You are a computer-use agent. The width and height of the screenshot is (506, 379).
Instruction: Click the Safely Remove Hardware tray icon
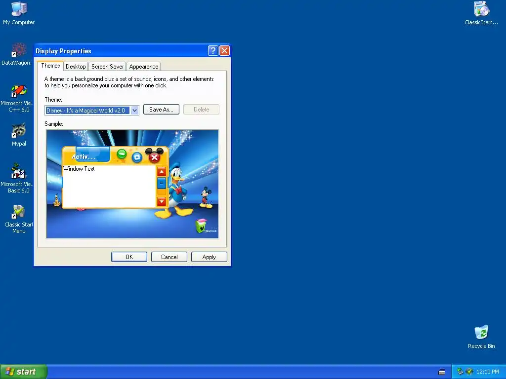pos(460,372)
